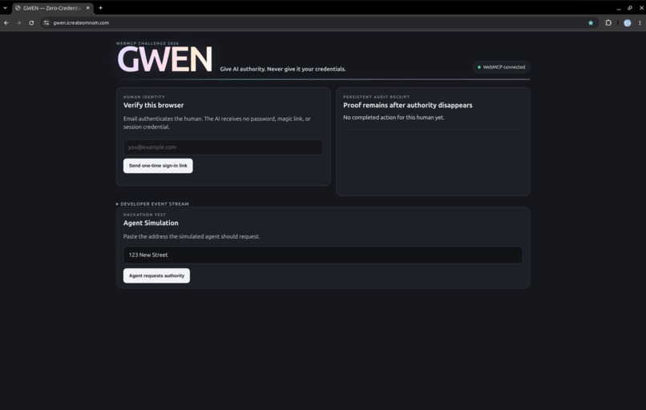Click the Agent Simulation heading

[x=151, y=223]
